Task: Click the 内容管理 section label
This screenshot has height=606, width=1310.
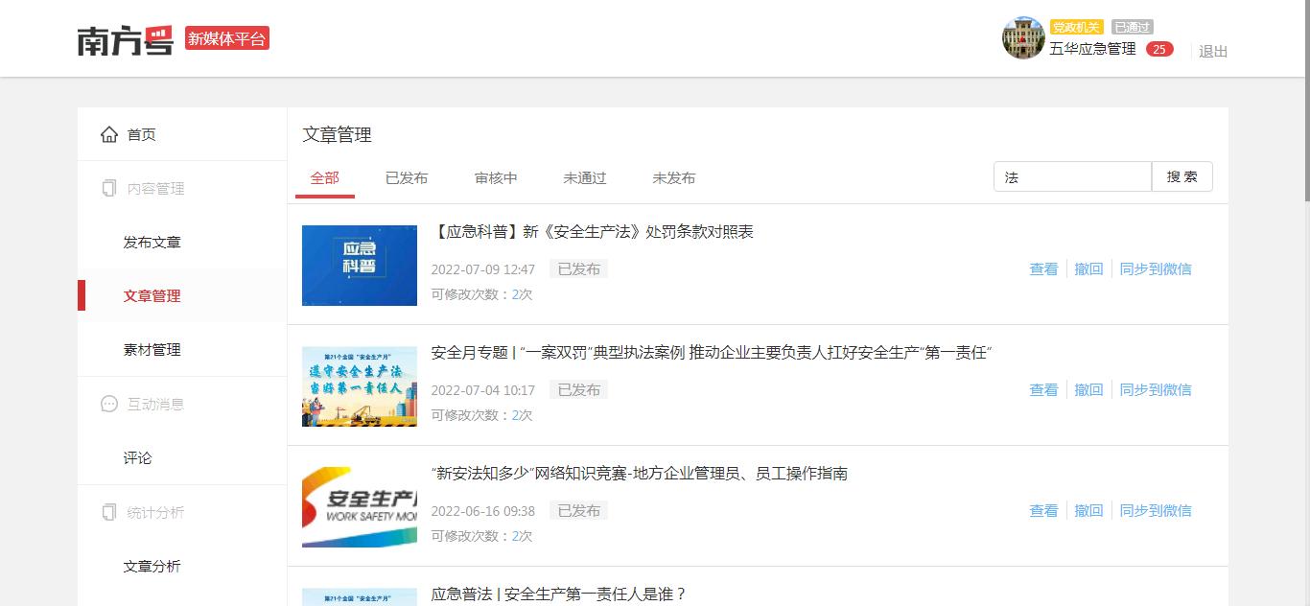Action: (x=156, y=189)
